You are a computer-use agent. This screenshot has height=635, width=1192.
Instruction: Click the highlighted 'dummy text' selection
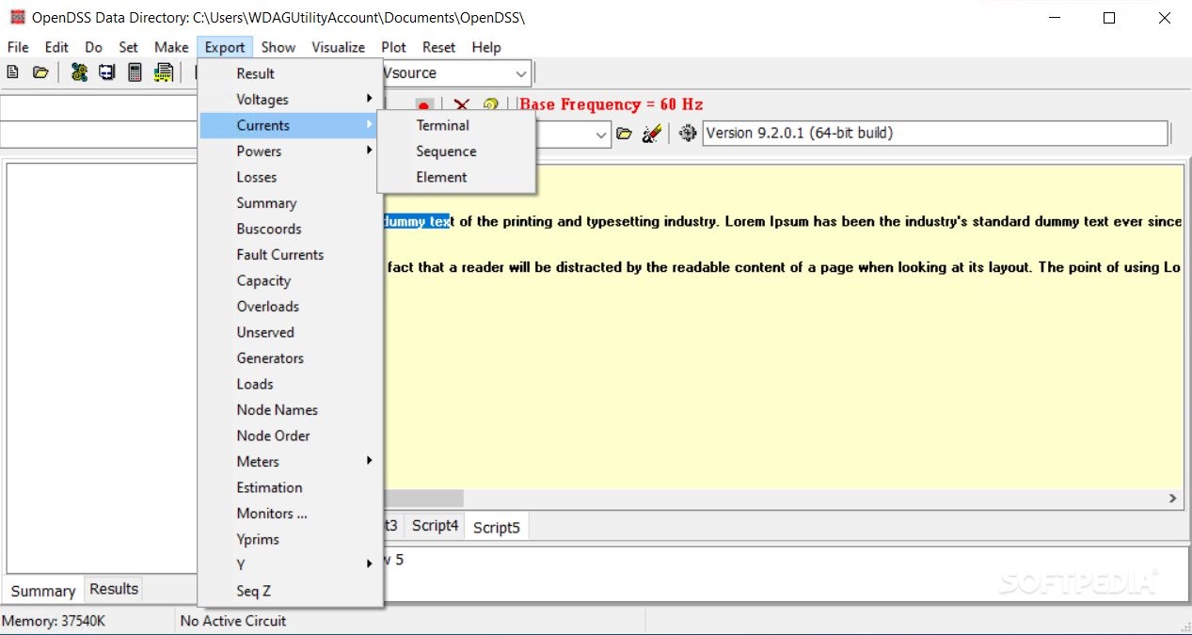tap(417, 222)
